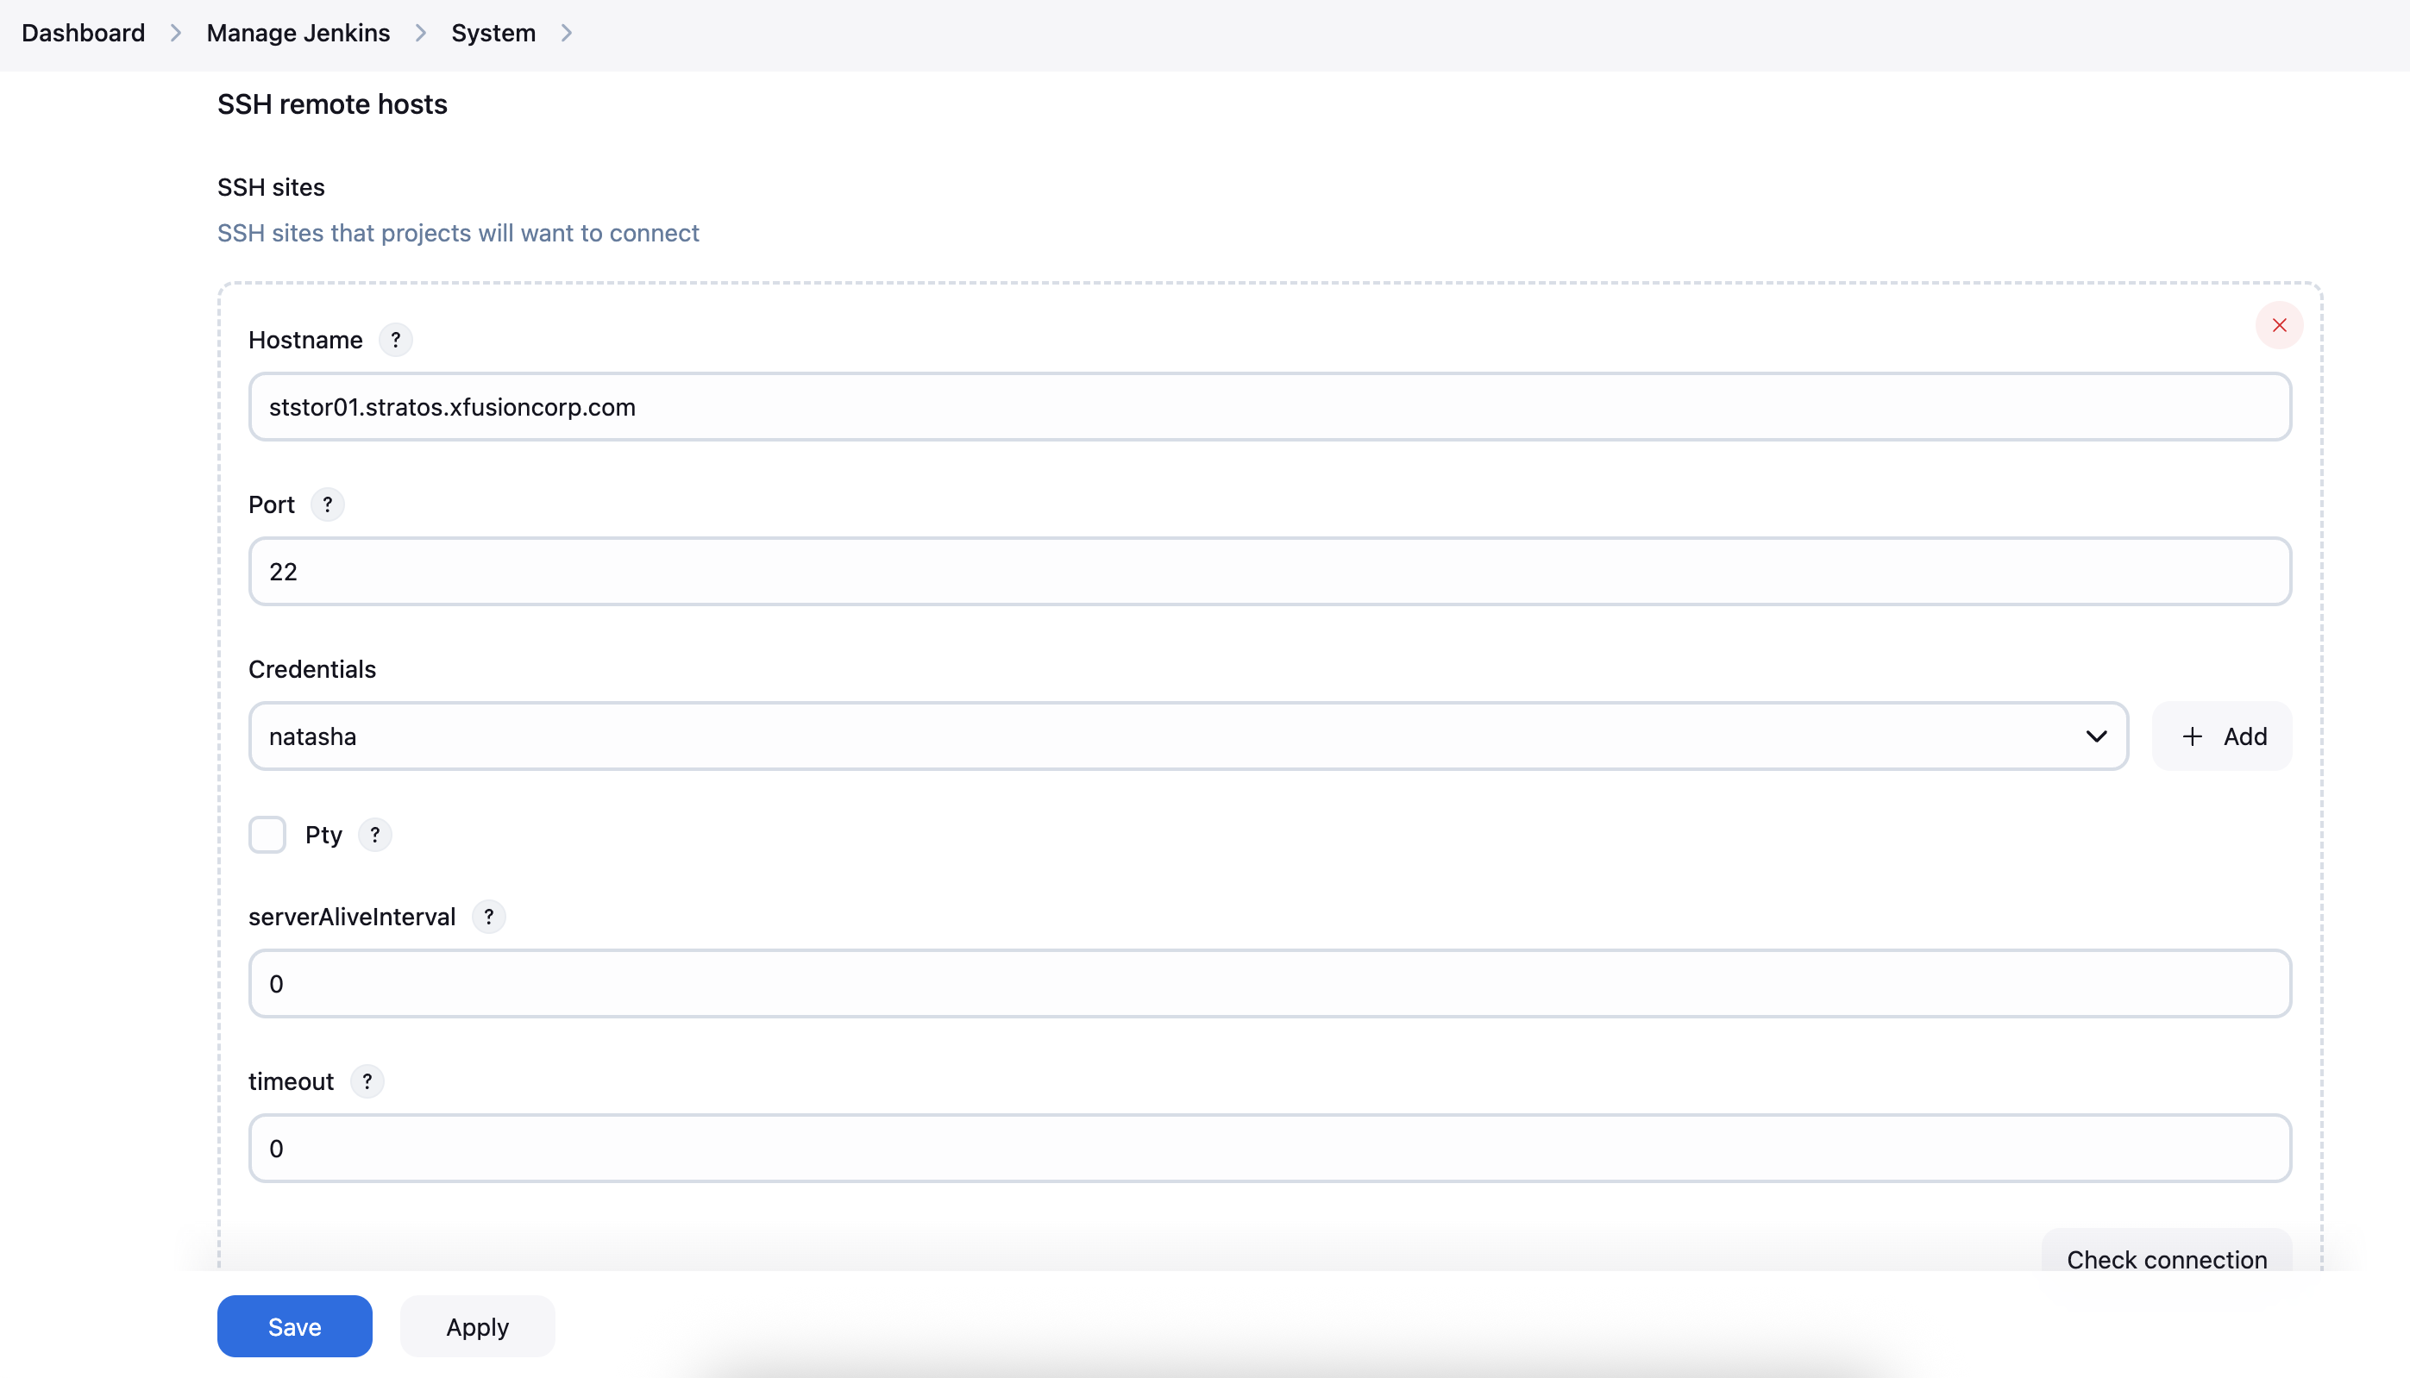Tick the checkbox beside the Pty label
2410x1378 pixels.
(267, 835)
